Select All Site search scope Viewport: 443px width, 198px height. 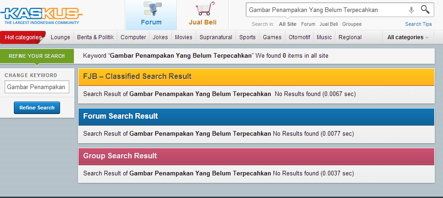(288, 24)
